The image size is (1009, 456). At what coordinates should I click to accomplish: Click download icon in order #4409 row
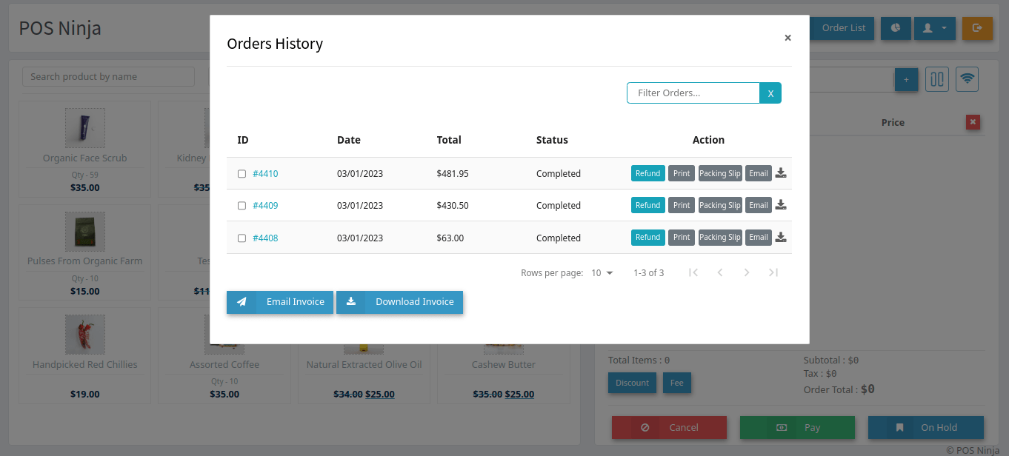tap(781, 205)
